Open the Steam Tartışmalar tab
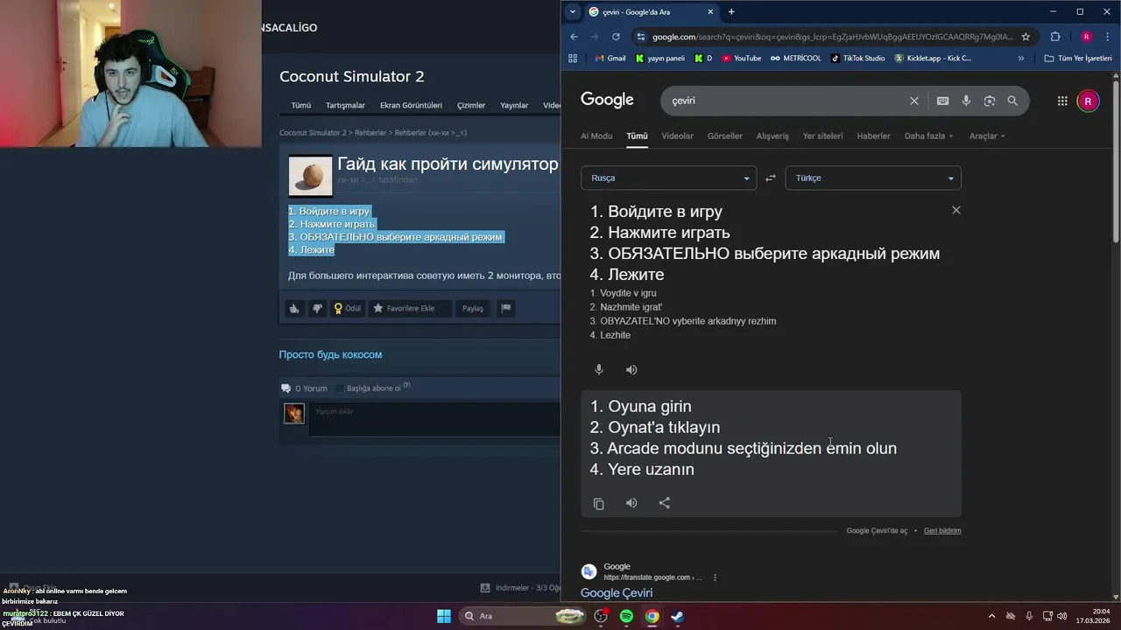Viewport: 1121px width, 630px height. (x=345, y=105)
